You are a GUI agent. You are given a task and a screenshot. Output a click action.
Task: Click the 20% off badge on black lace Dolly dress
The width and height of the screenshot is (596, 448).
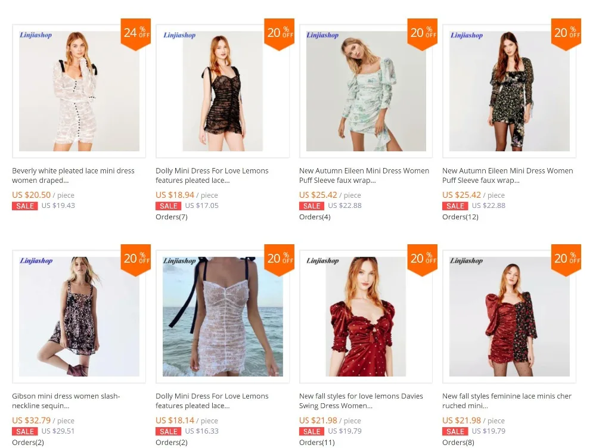[280, 33]
